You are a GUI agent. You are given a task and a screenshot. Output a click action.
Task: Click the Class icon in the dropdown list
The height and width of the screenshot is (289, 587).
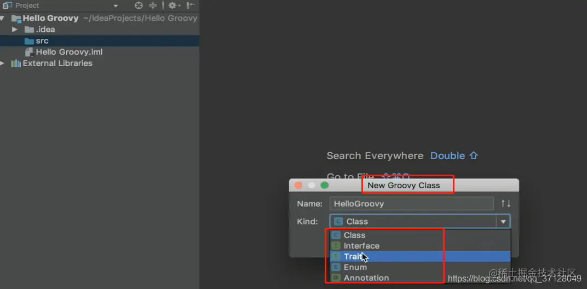pyautogui.click(x=336, y=235)
